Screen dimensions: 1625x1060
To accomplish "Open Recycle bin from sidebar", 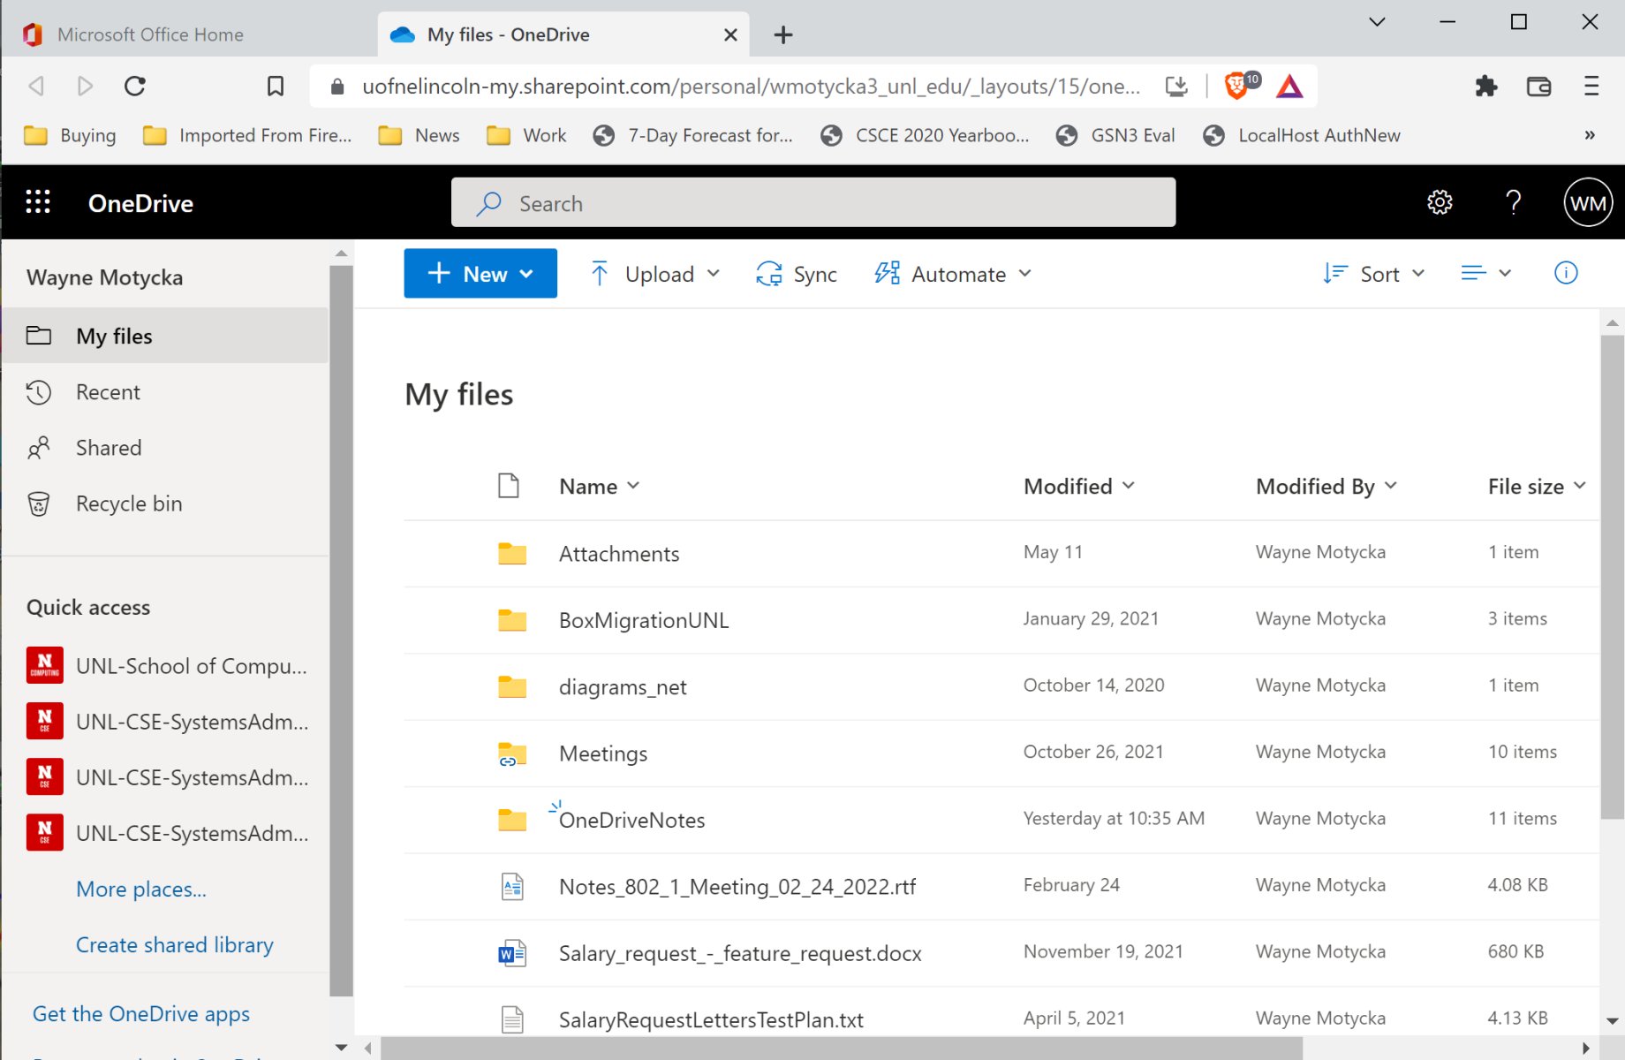I will tap(129, 503).
